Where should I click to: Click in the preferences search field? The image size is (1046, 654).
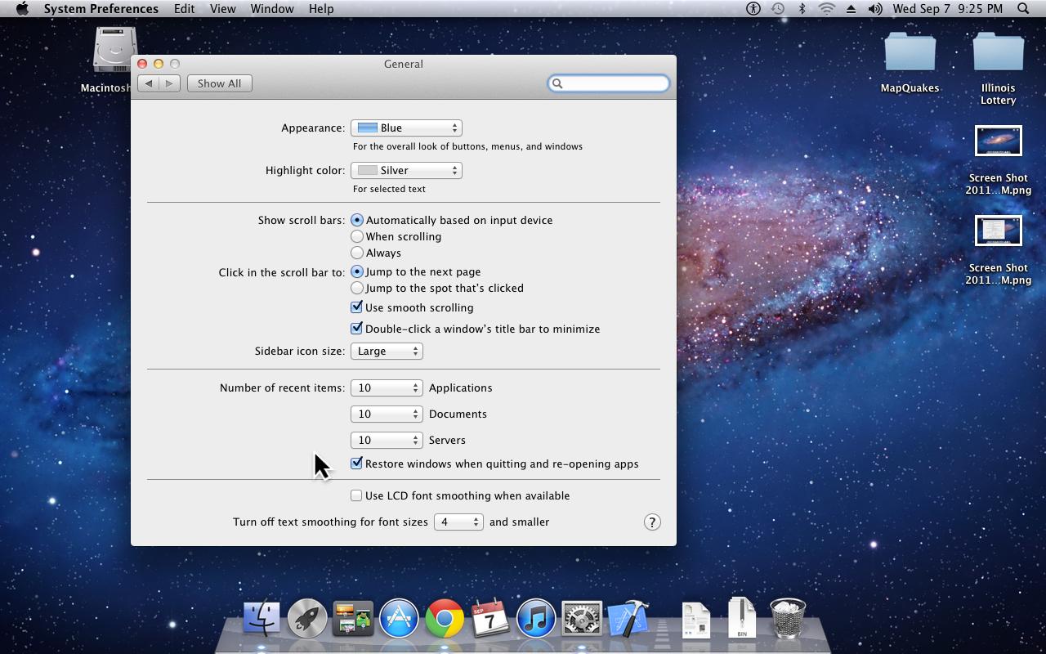[609, 83]
